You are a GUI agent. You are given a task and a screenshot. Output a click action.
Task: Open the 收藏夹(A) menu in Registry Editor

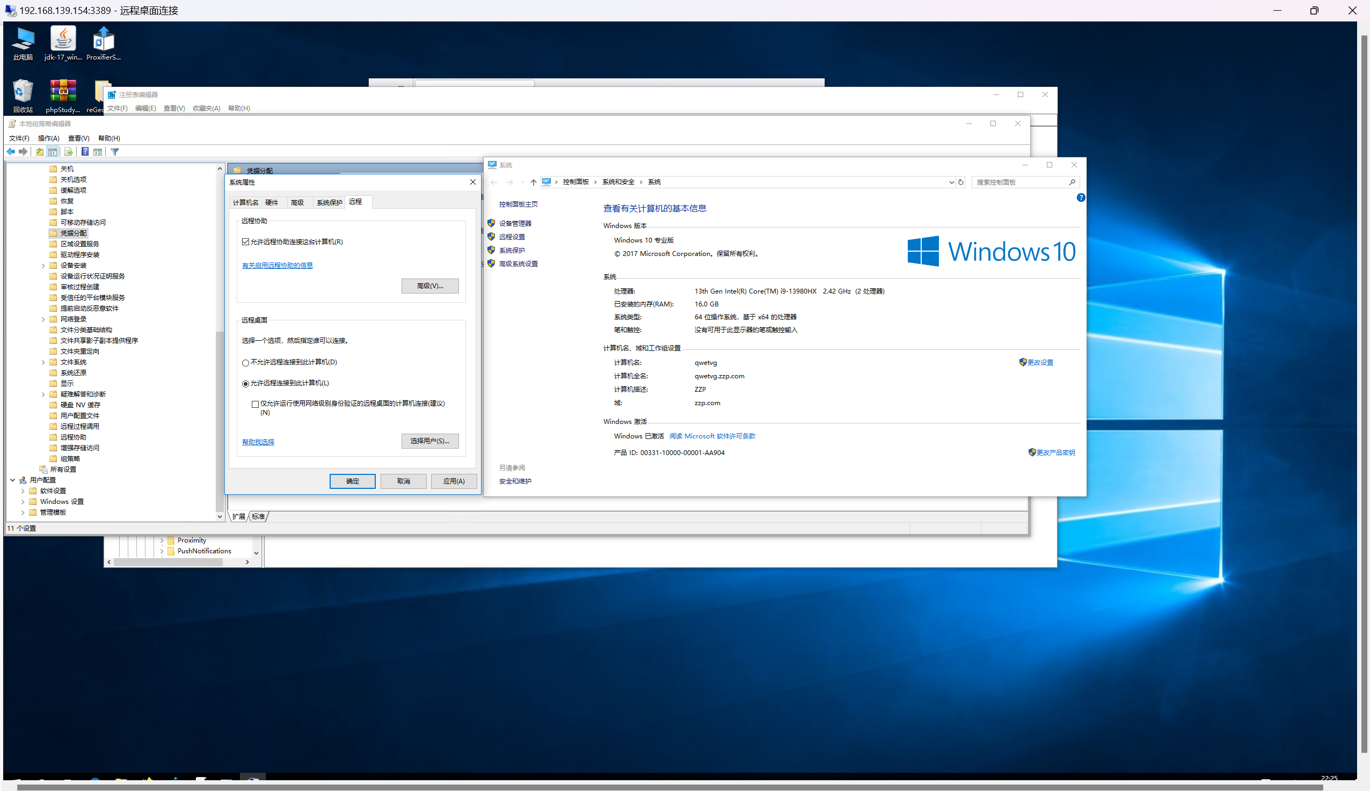pyautogui.click(x=207, y=108)
